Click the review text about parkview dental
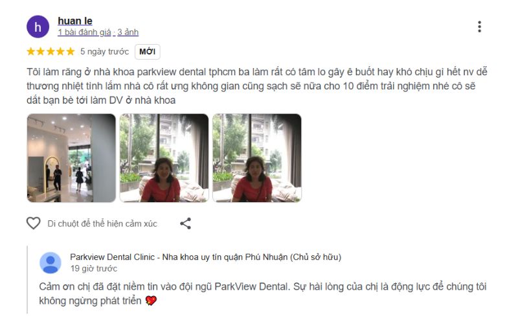This screenshot has height=324, width=518. click(x=257, y=86)
